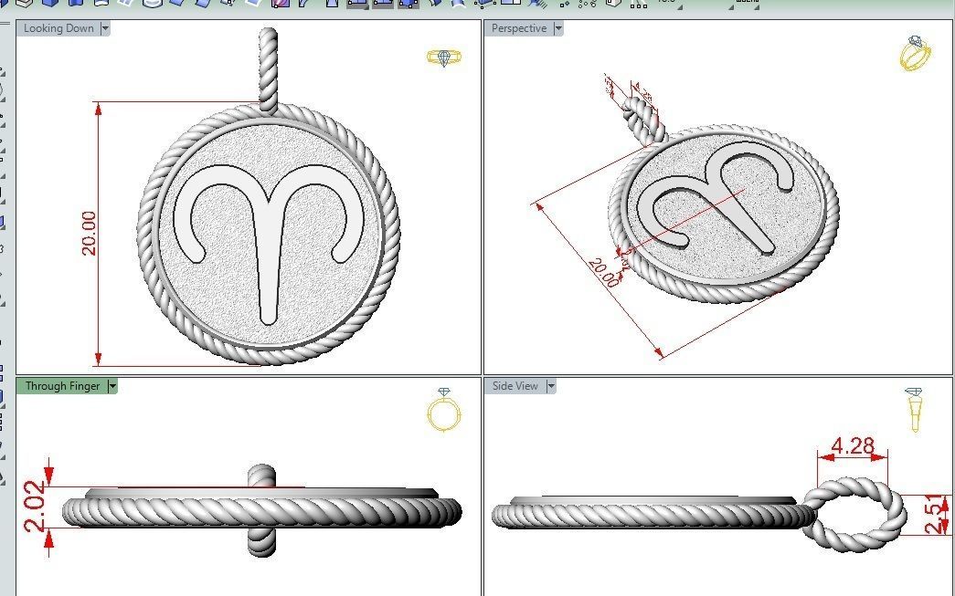Click the tilted ring icon in Perspective
This screenshot has height=596, width=955.
point(915,53)
